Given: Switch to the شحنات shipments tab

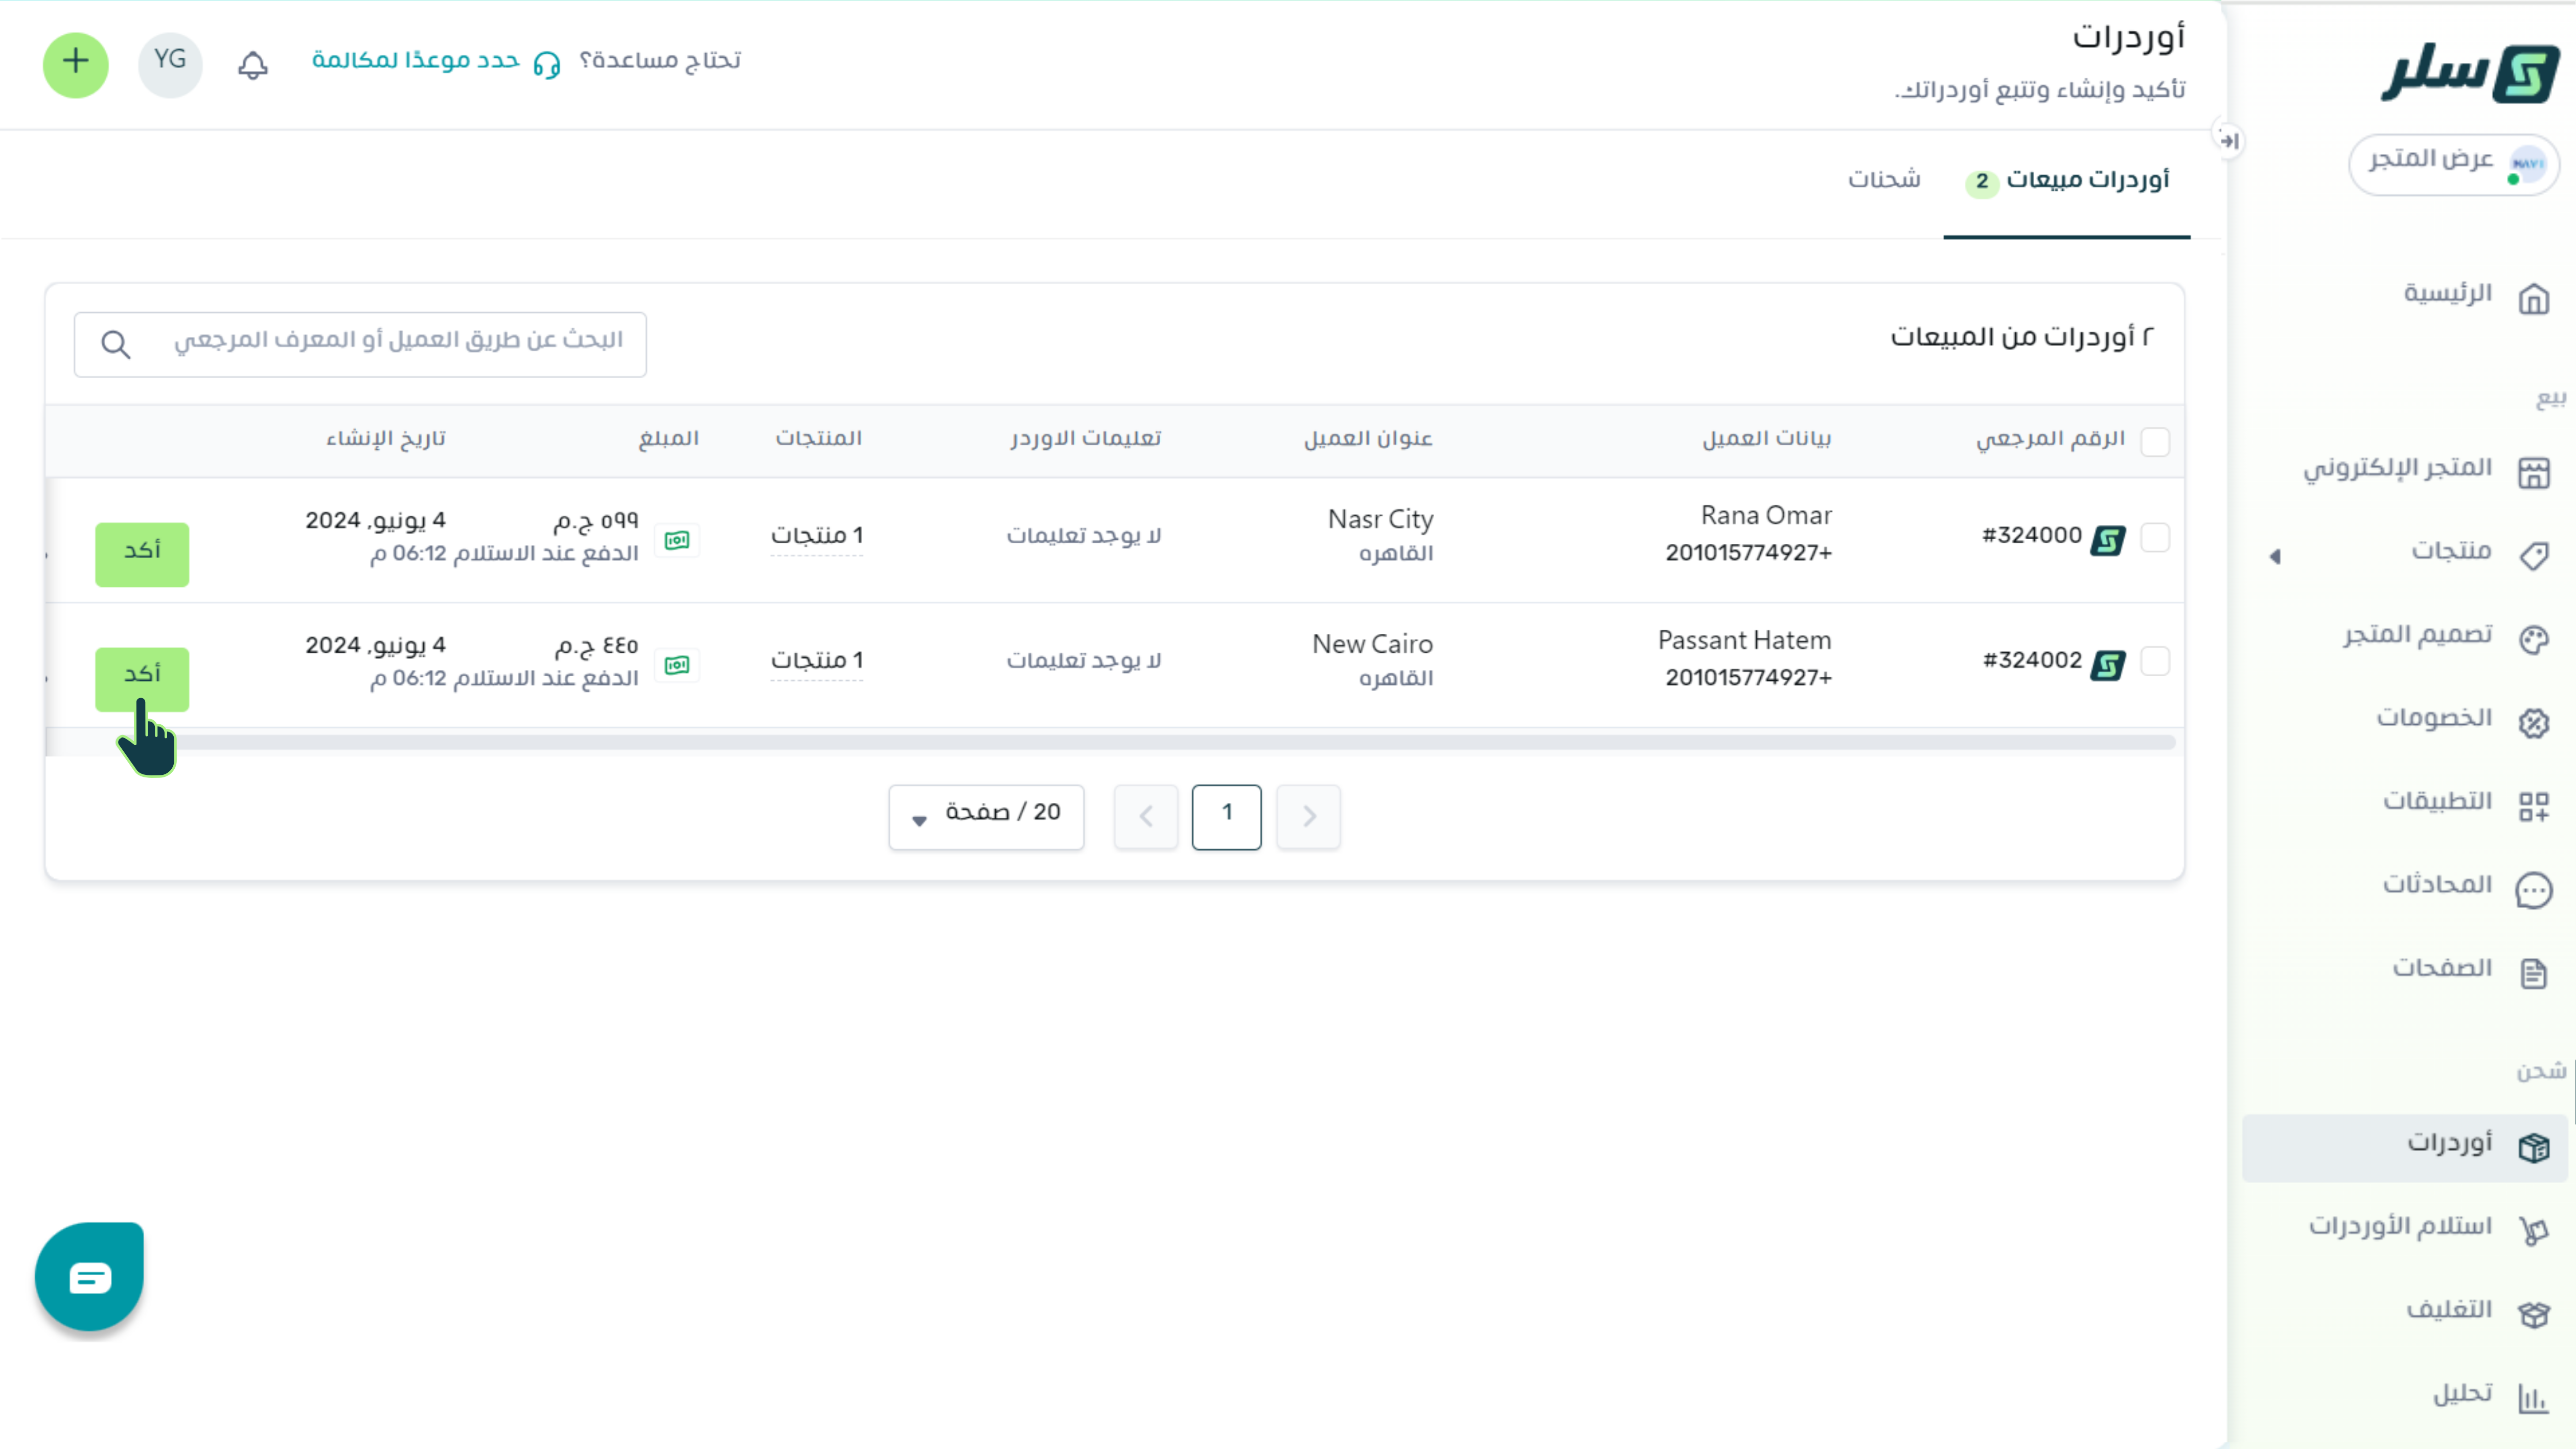Looking at the screenshot, I should [x=1884, y=180].
